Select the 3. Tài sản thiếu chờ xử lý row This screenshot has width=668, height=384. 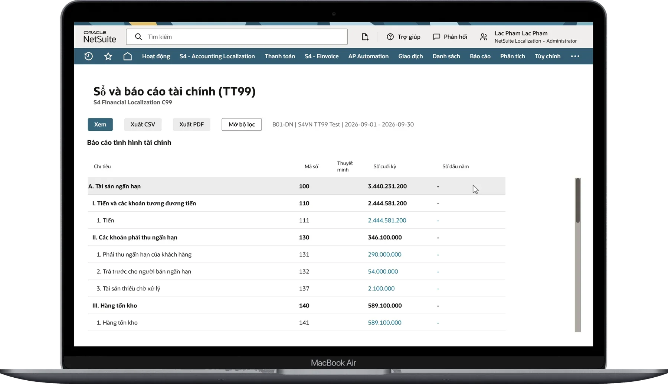click(297, 289)
